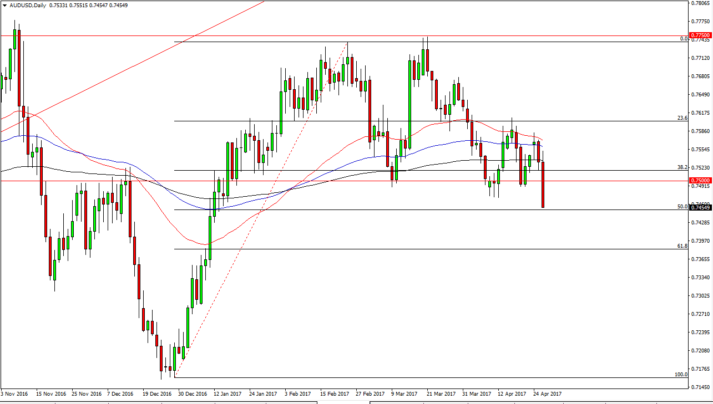This screenshot has height=404, width=713.
Task: Click the red 0.77500 price level tag
Action: [x=701, y=35]
